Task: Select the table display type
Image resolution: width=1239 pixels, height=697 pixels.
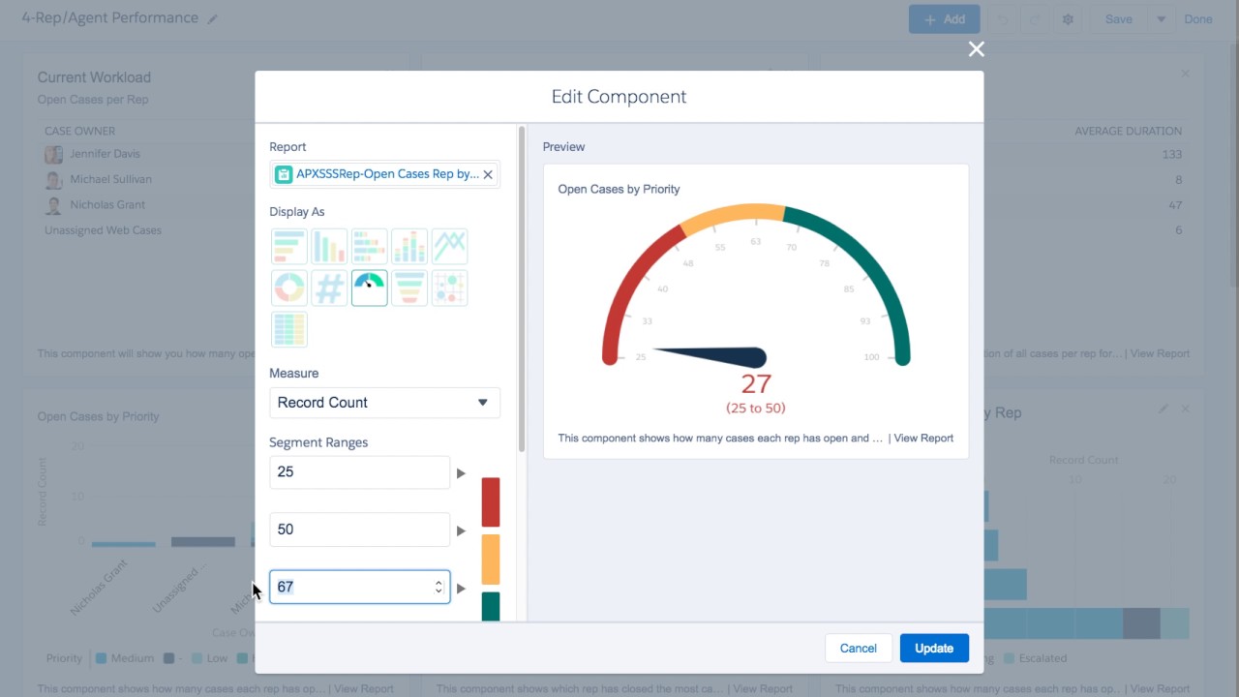Action: pos(289,329)
